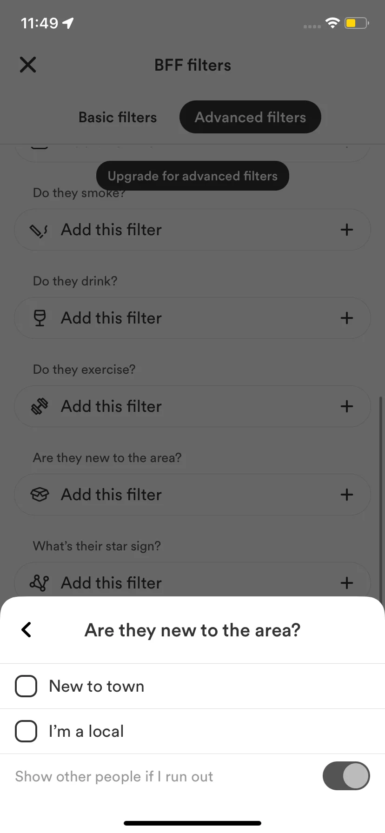
Task: Tap the battery indicator in the status bar
Action: click(x=357, y=23)
